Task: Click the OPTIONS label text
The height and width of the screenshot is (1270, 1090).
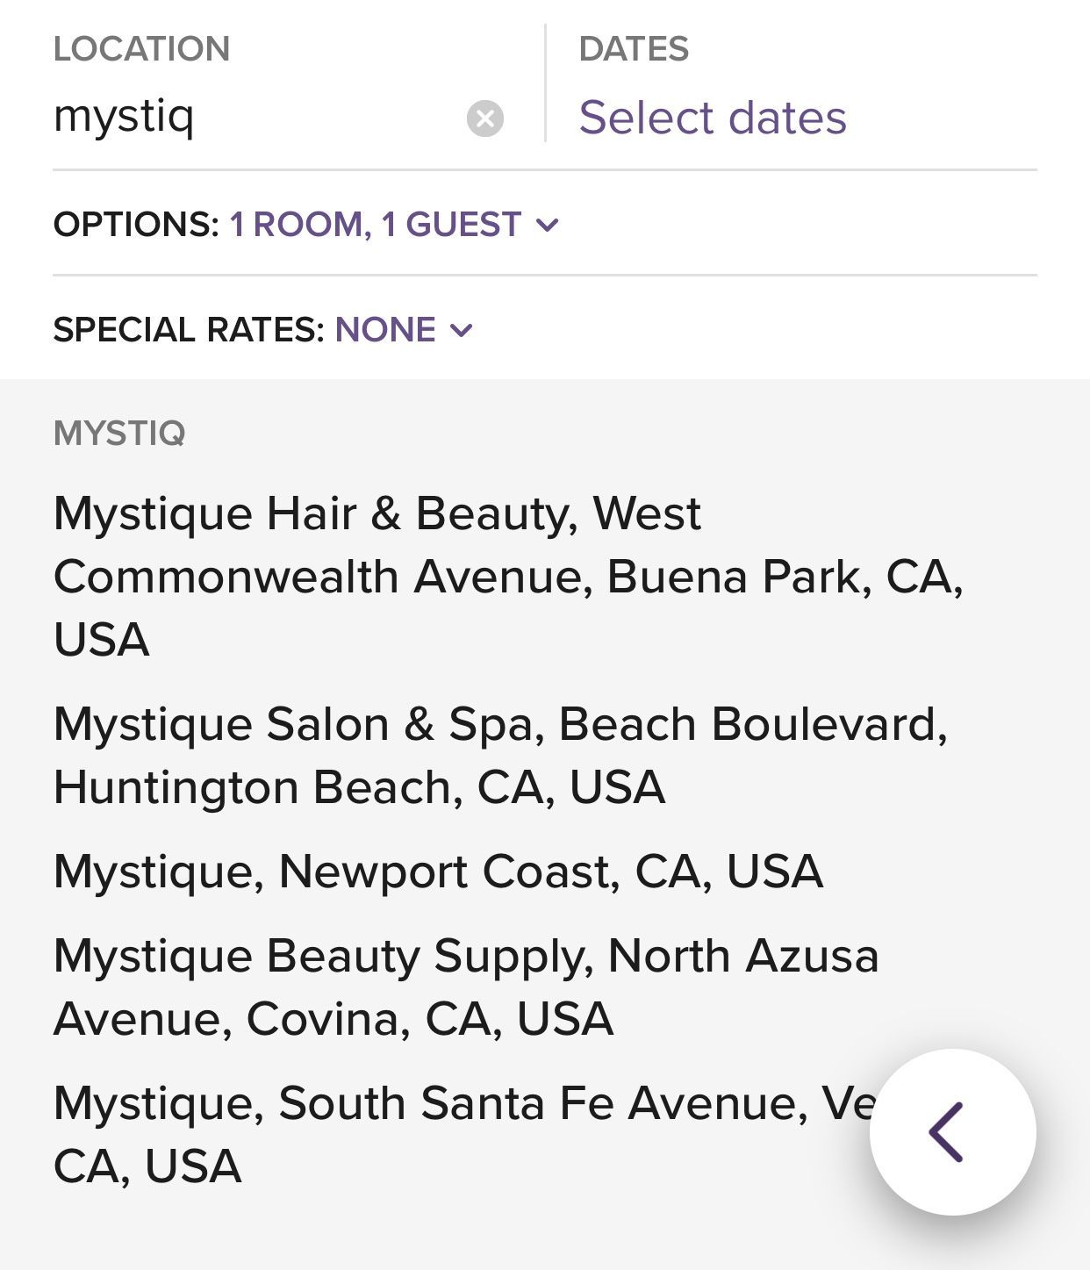Action: pyautogui.click(x=135, y=225)
